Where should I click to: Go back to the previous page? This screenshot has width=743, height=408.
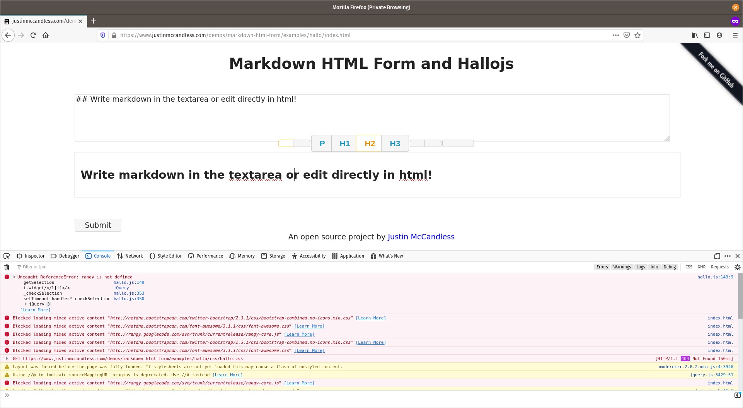[8, 35]
